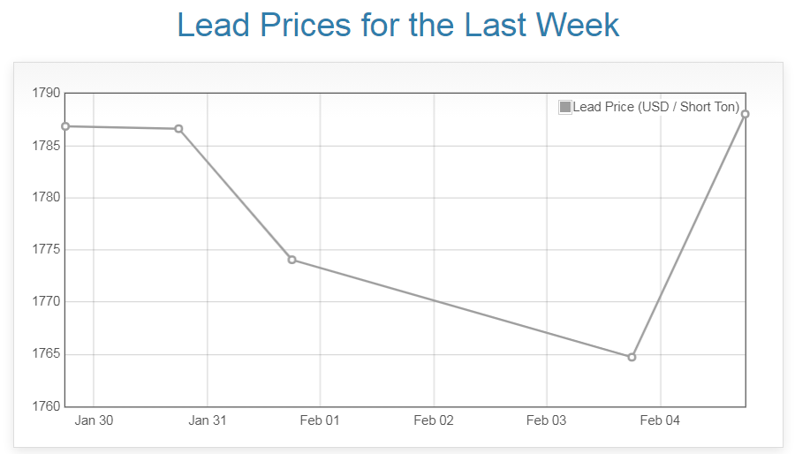Viewport: 795px width, 454px height.
Task: Select the lowest data point on the chart
Action: point(632,357)
